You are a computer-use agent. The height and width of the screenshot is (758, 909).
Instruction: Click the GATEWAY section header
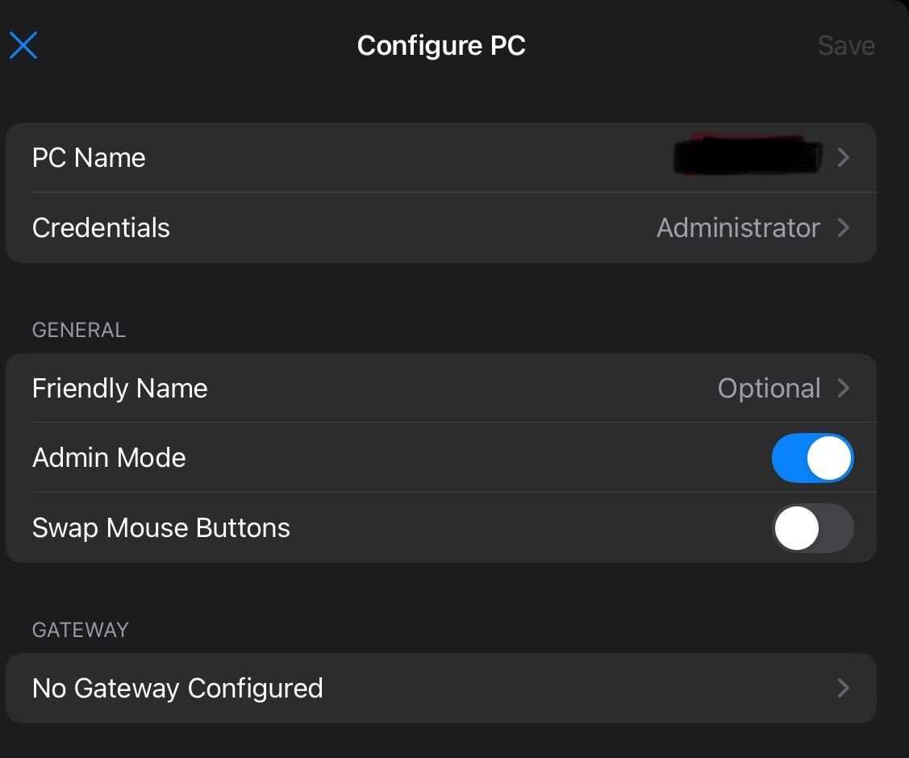(80, 630)
